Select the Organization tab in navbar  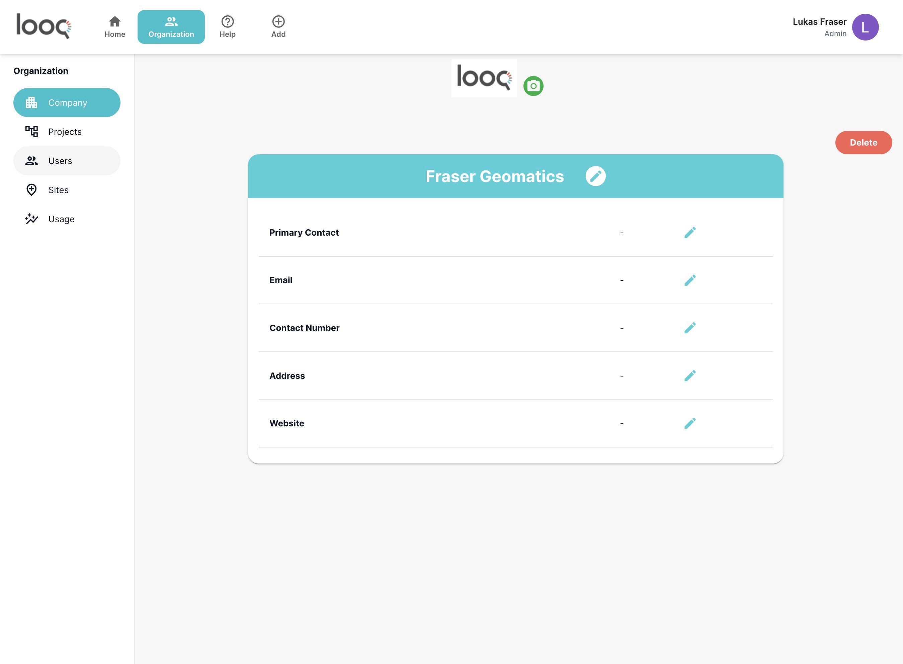tap(171, 27)
